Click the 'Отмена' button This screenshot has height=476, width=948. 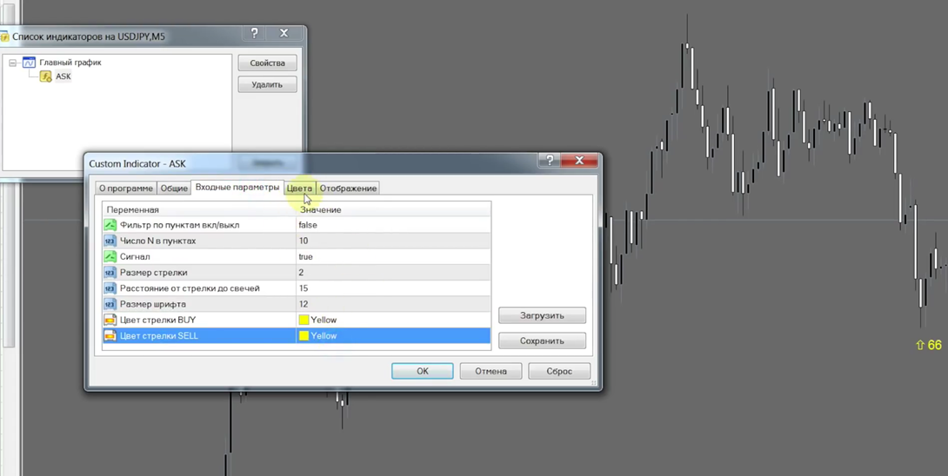(x=491, y=371)
